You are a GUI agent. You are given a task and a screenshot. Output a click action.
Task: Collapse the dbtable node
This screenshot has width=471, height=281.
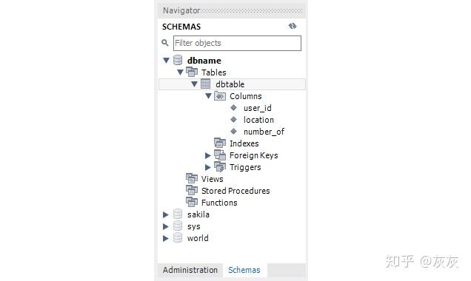click(x=194, y=84)
